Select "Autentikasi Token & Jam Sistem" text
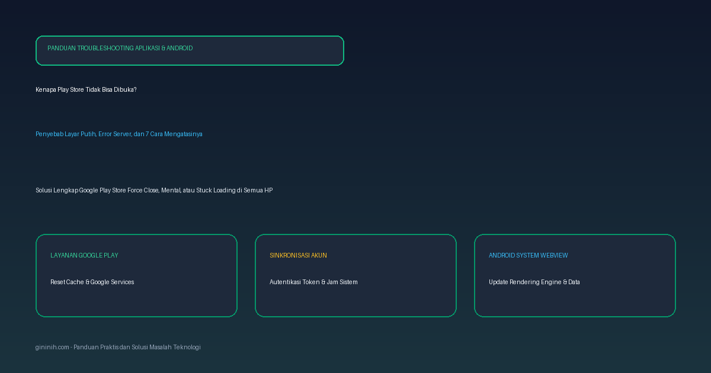 (x=313, y=282)
